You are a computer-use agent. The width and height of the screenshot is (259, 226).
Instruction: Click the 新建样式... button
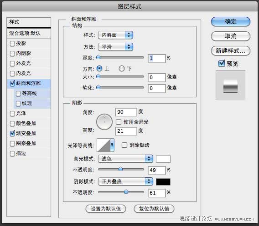(x=231, y=51)
